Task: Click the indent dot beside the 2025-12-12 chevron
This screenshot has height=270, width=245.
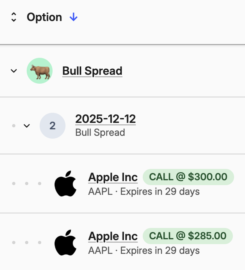Action: point(14,126)
